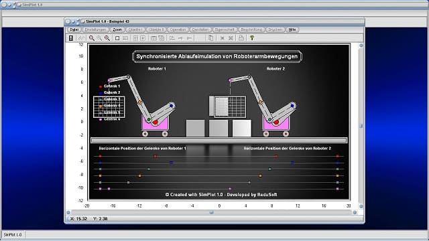The image size is (429, 241).
Task: Click vertical scrollbar top arrow button
Action: coord(361,46)
